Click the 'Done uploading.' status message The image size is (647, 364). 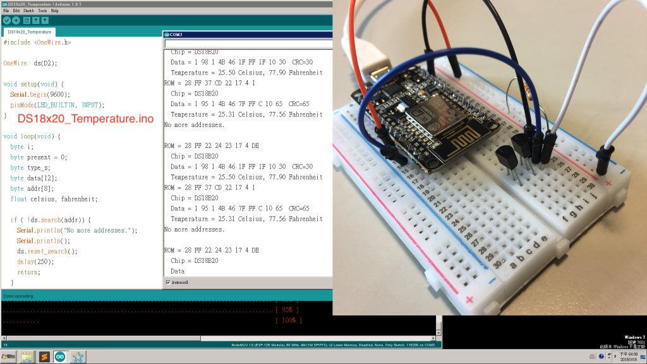tap(18, 296)
